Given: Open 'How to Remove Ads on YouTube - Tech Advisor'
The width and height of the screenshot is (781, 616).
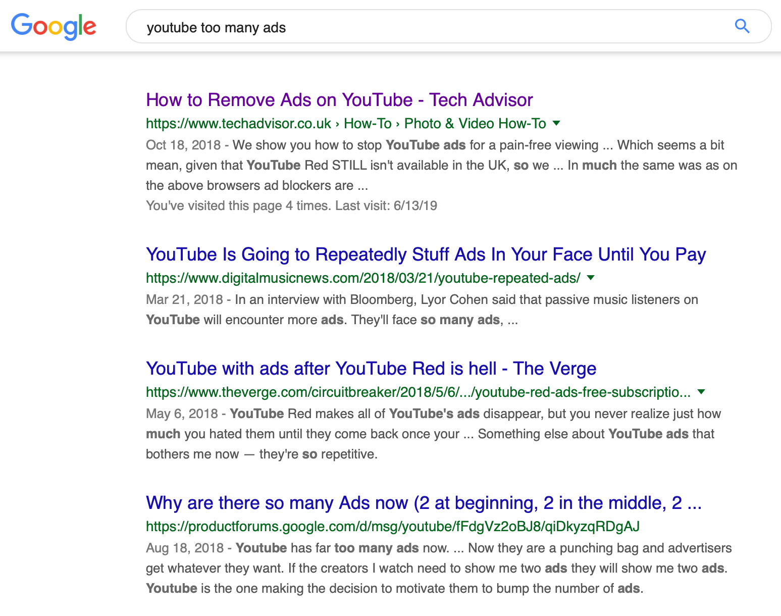Looking at the screenshot, I should (x=339, y=100).
